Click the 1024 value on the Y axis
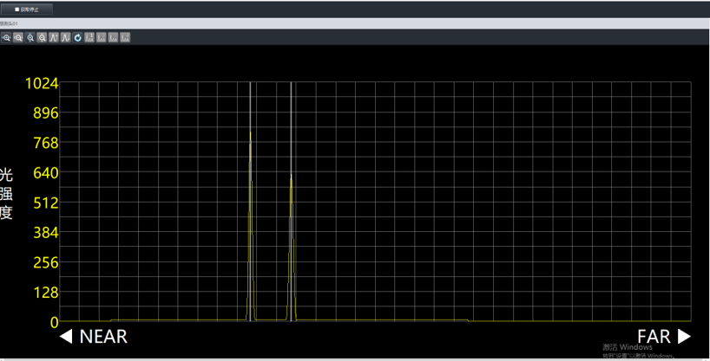The width and height of the screenshot is (710, 361). [x=42, y=83]
